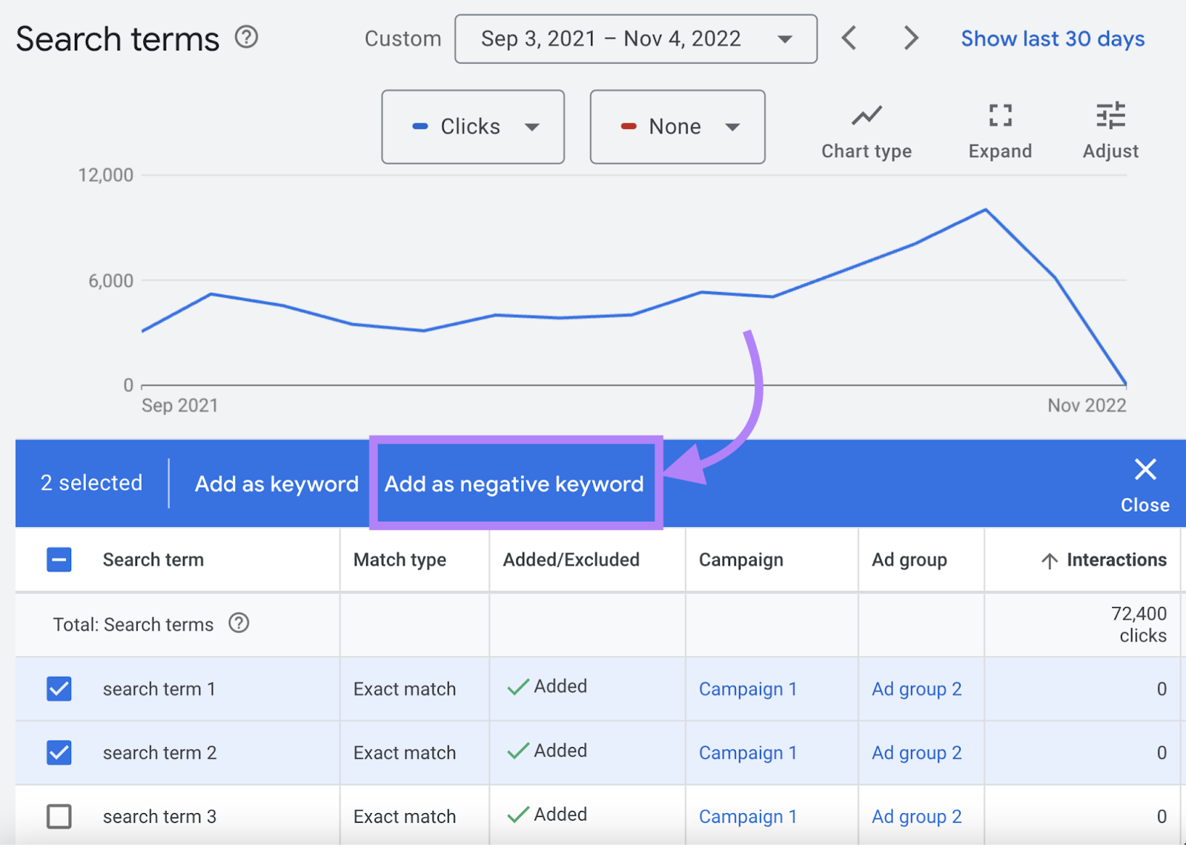This screenshot has width=1186, height=845.
Task: Sort by Interactions using the arrow icon
Action: pyautogui.click(x=1048, y=560)
